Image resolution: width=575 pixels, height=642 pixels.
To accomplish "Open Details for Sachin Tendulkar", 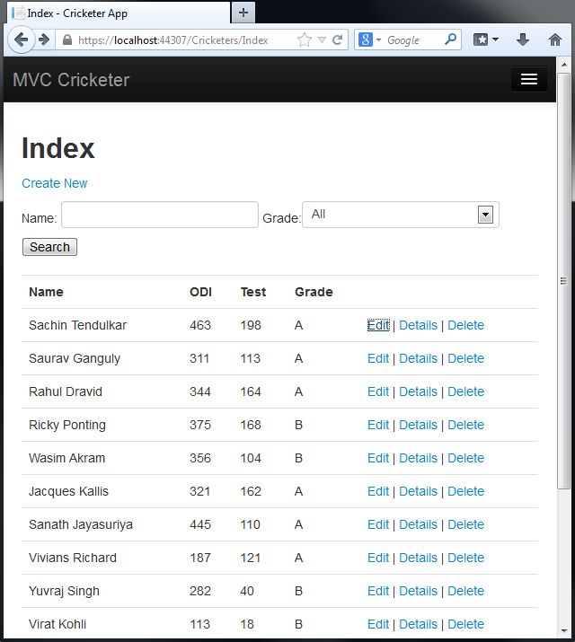I will click(x=418, y=325).
